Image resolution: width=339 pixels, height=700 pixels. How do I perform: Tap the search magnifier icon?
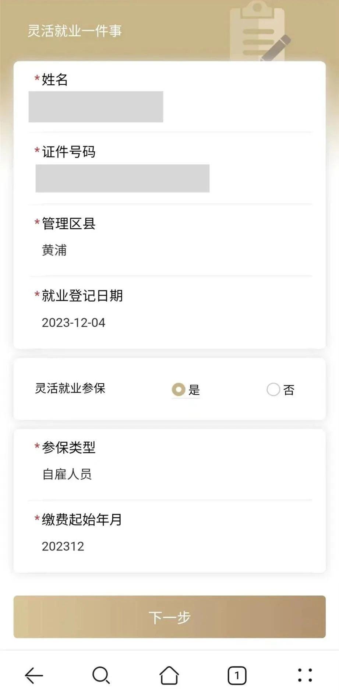101,675
